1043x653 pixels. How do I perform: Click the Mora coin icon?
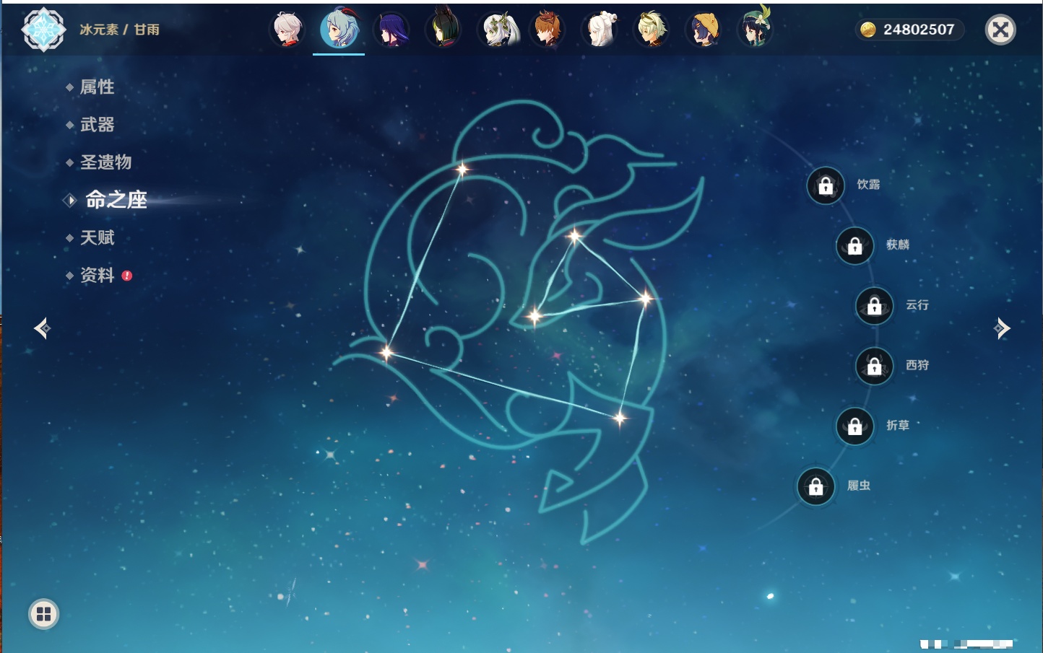pyautogui.click(x=868, y=30)
